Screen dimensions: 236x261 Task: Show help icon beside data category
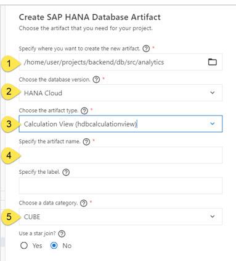(x=84, y=203)
